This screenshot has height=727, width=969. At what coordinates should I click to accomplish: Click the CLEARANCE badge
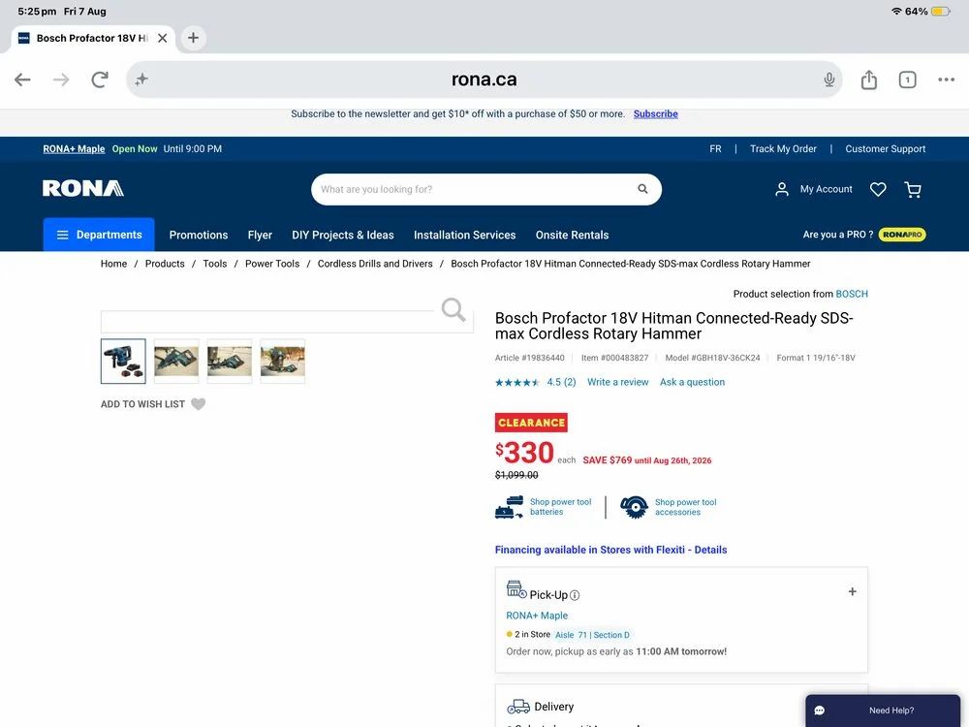click(531, 423)
